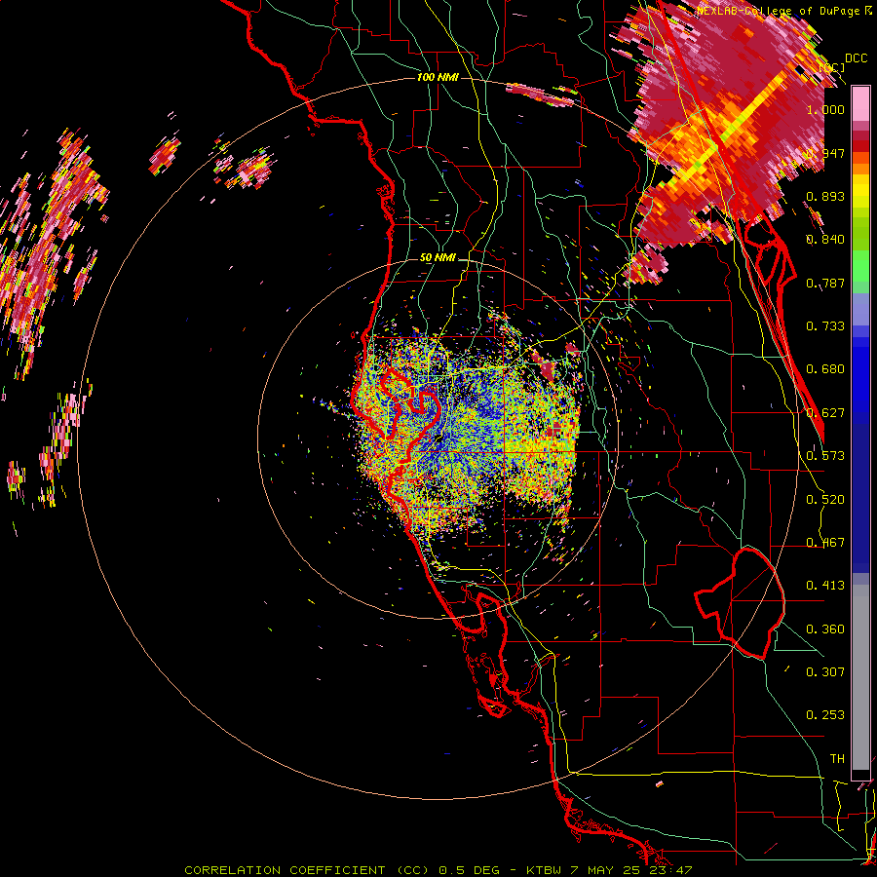Click the gray lower segment of the color bar

coord(860,677)
